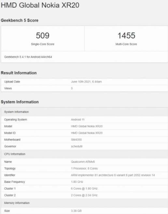This screenshot has height=214, width=168.
Task: Click the page title 'HMD Global Nokia XR20'
Action: 40,5
